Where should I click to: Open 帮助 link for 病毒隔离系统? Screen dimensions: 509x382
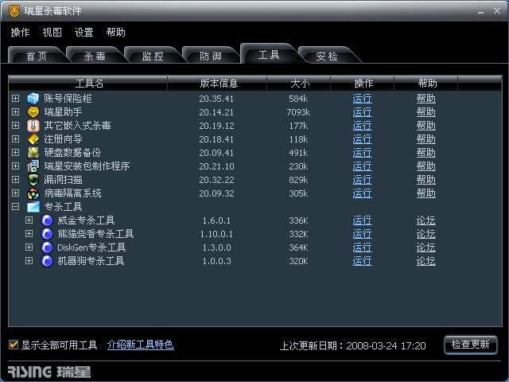(426, 193)
